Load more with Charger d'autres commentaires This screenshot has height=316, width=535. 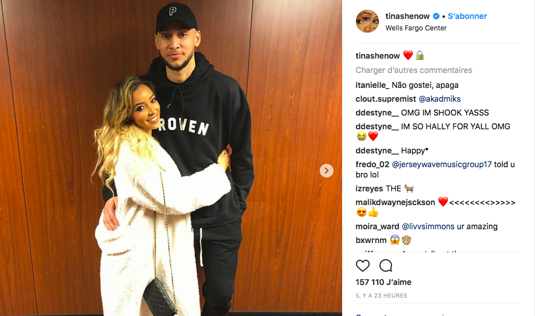[x=414, y=70]
